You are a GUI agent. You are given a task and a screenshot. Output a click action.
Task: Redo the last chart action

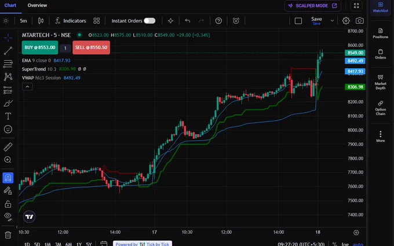[x=201, y=21]
